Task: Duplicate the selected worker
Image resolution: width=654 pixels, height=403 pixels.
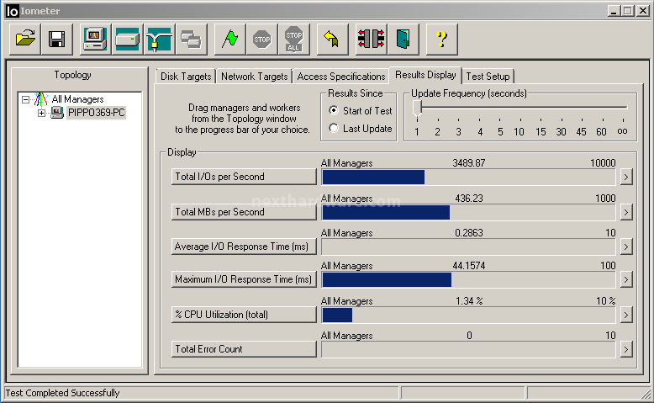Action: tap(192, 40)
